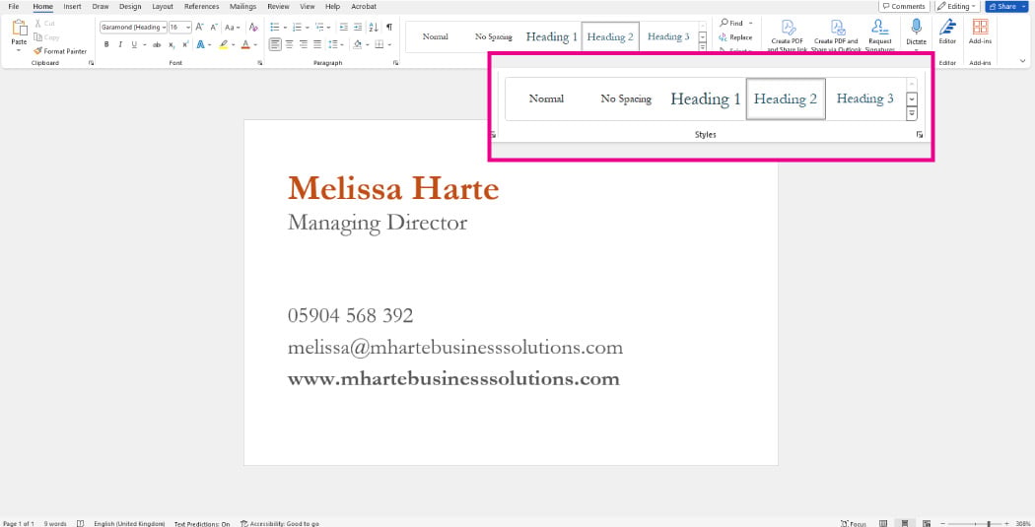1035x527 pixels.
Task: Toggle Bold formatting
Action: 106,45
